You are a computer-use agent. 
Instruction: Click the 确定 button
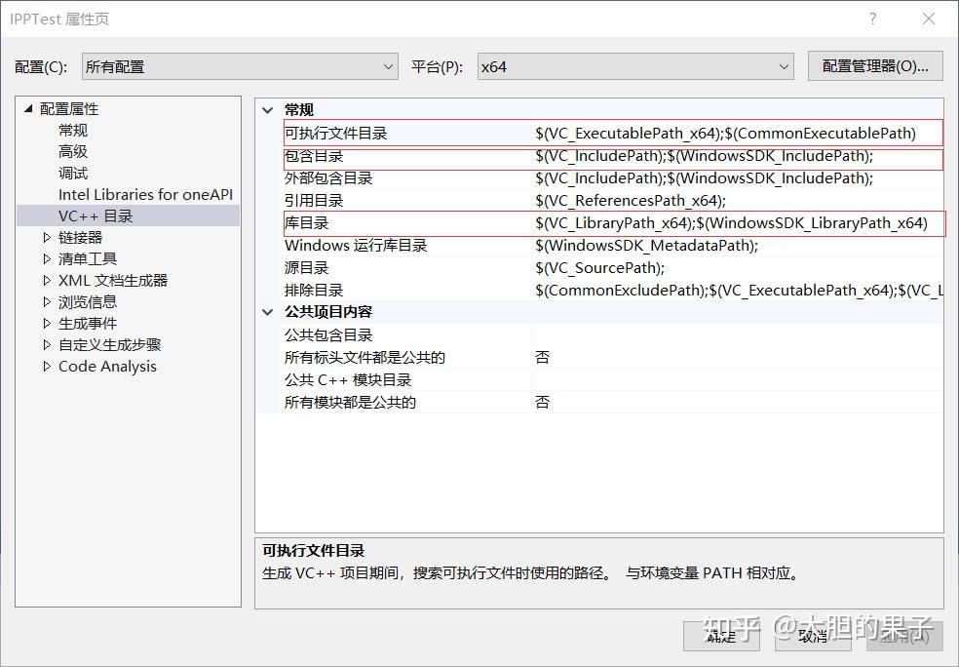tap(720, 636)
